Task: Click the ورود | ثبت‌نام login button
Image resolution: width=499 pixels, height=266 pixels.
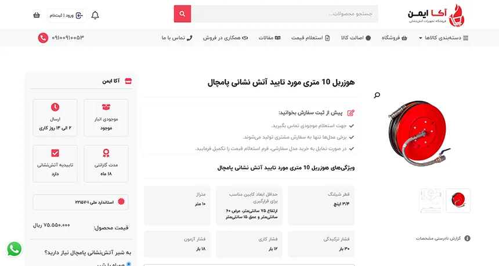Action: 66,15
